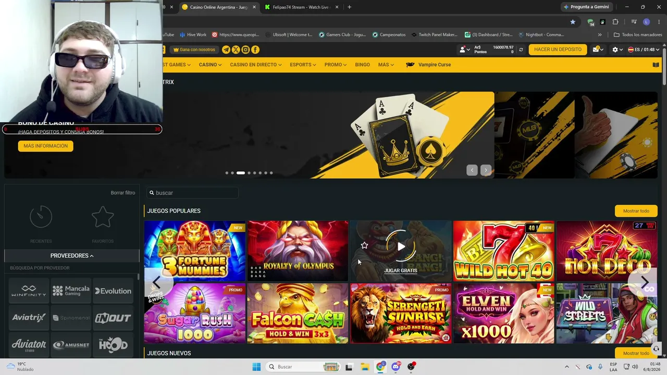The width and height of the screenshot is (667, 375).
Task: Open the rules book icon in yellow bar
Action: 656,65
